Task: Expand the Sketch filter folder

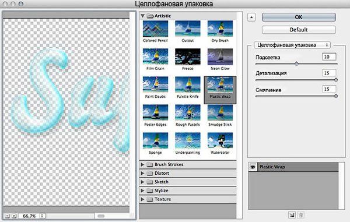Action: pyautogui.click(x=142, y=182)
